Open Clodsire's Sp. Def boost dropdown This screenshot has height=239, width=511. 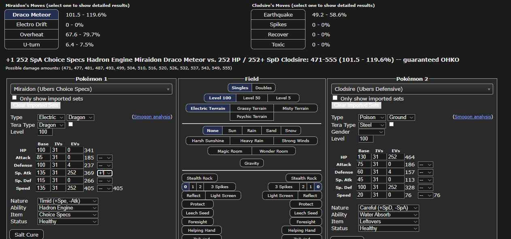pos(426,188)
